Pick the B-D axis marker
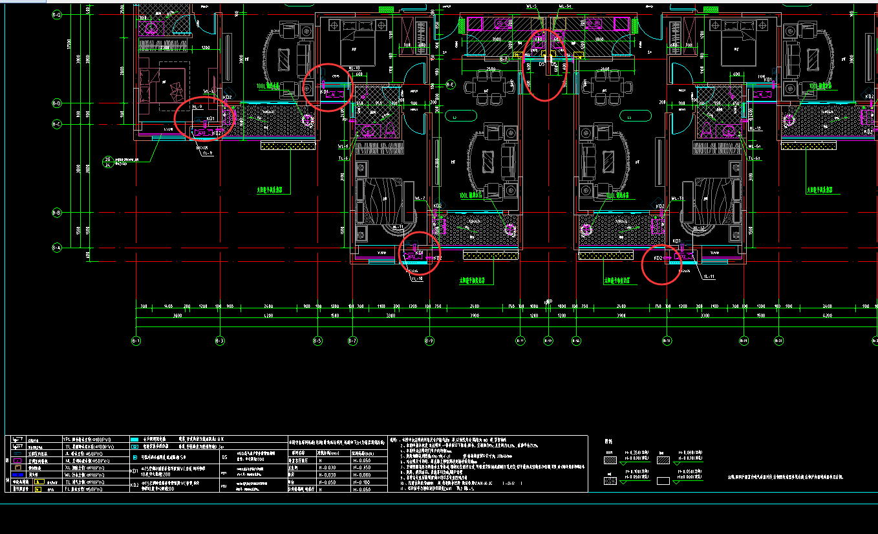The image size is (878, 534). (57, 103)
